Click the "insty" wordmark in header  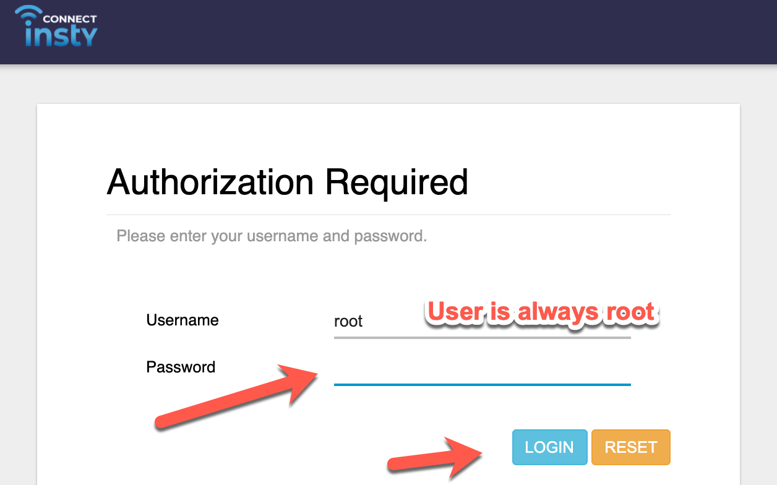(61, 35)
